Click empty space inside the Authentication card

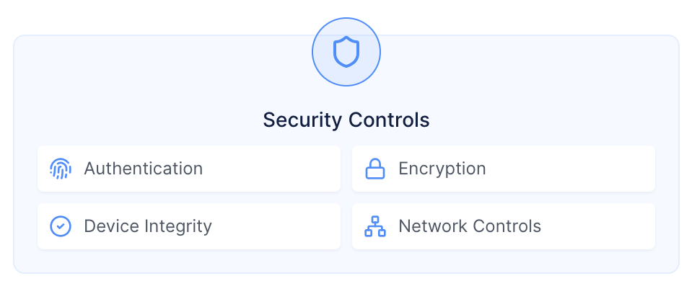click(274, 169)
